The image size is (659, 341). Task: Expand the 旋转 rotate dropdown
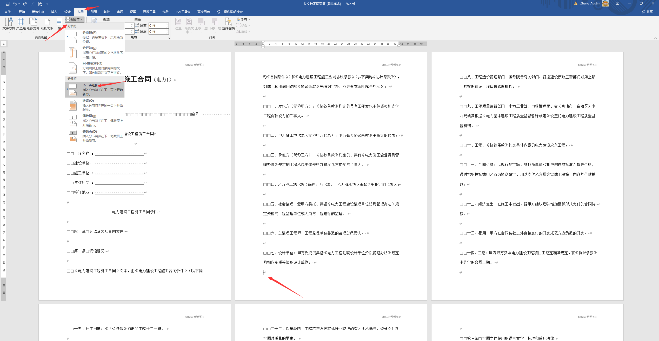[244, 32]
